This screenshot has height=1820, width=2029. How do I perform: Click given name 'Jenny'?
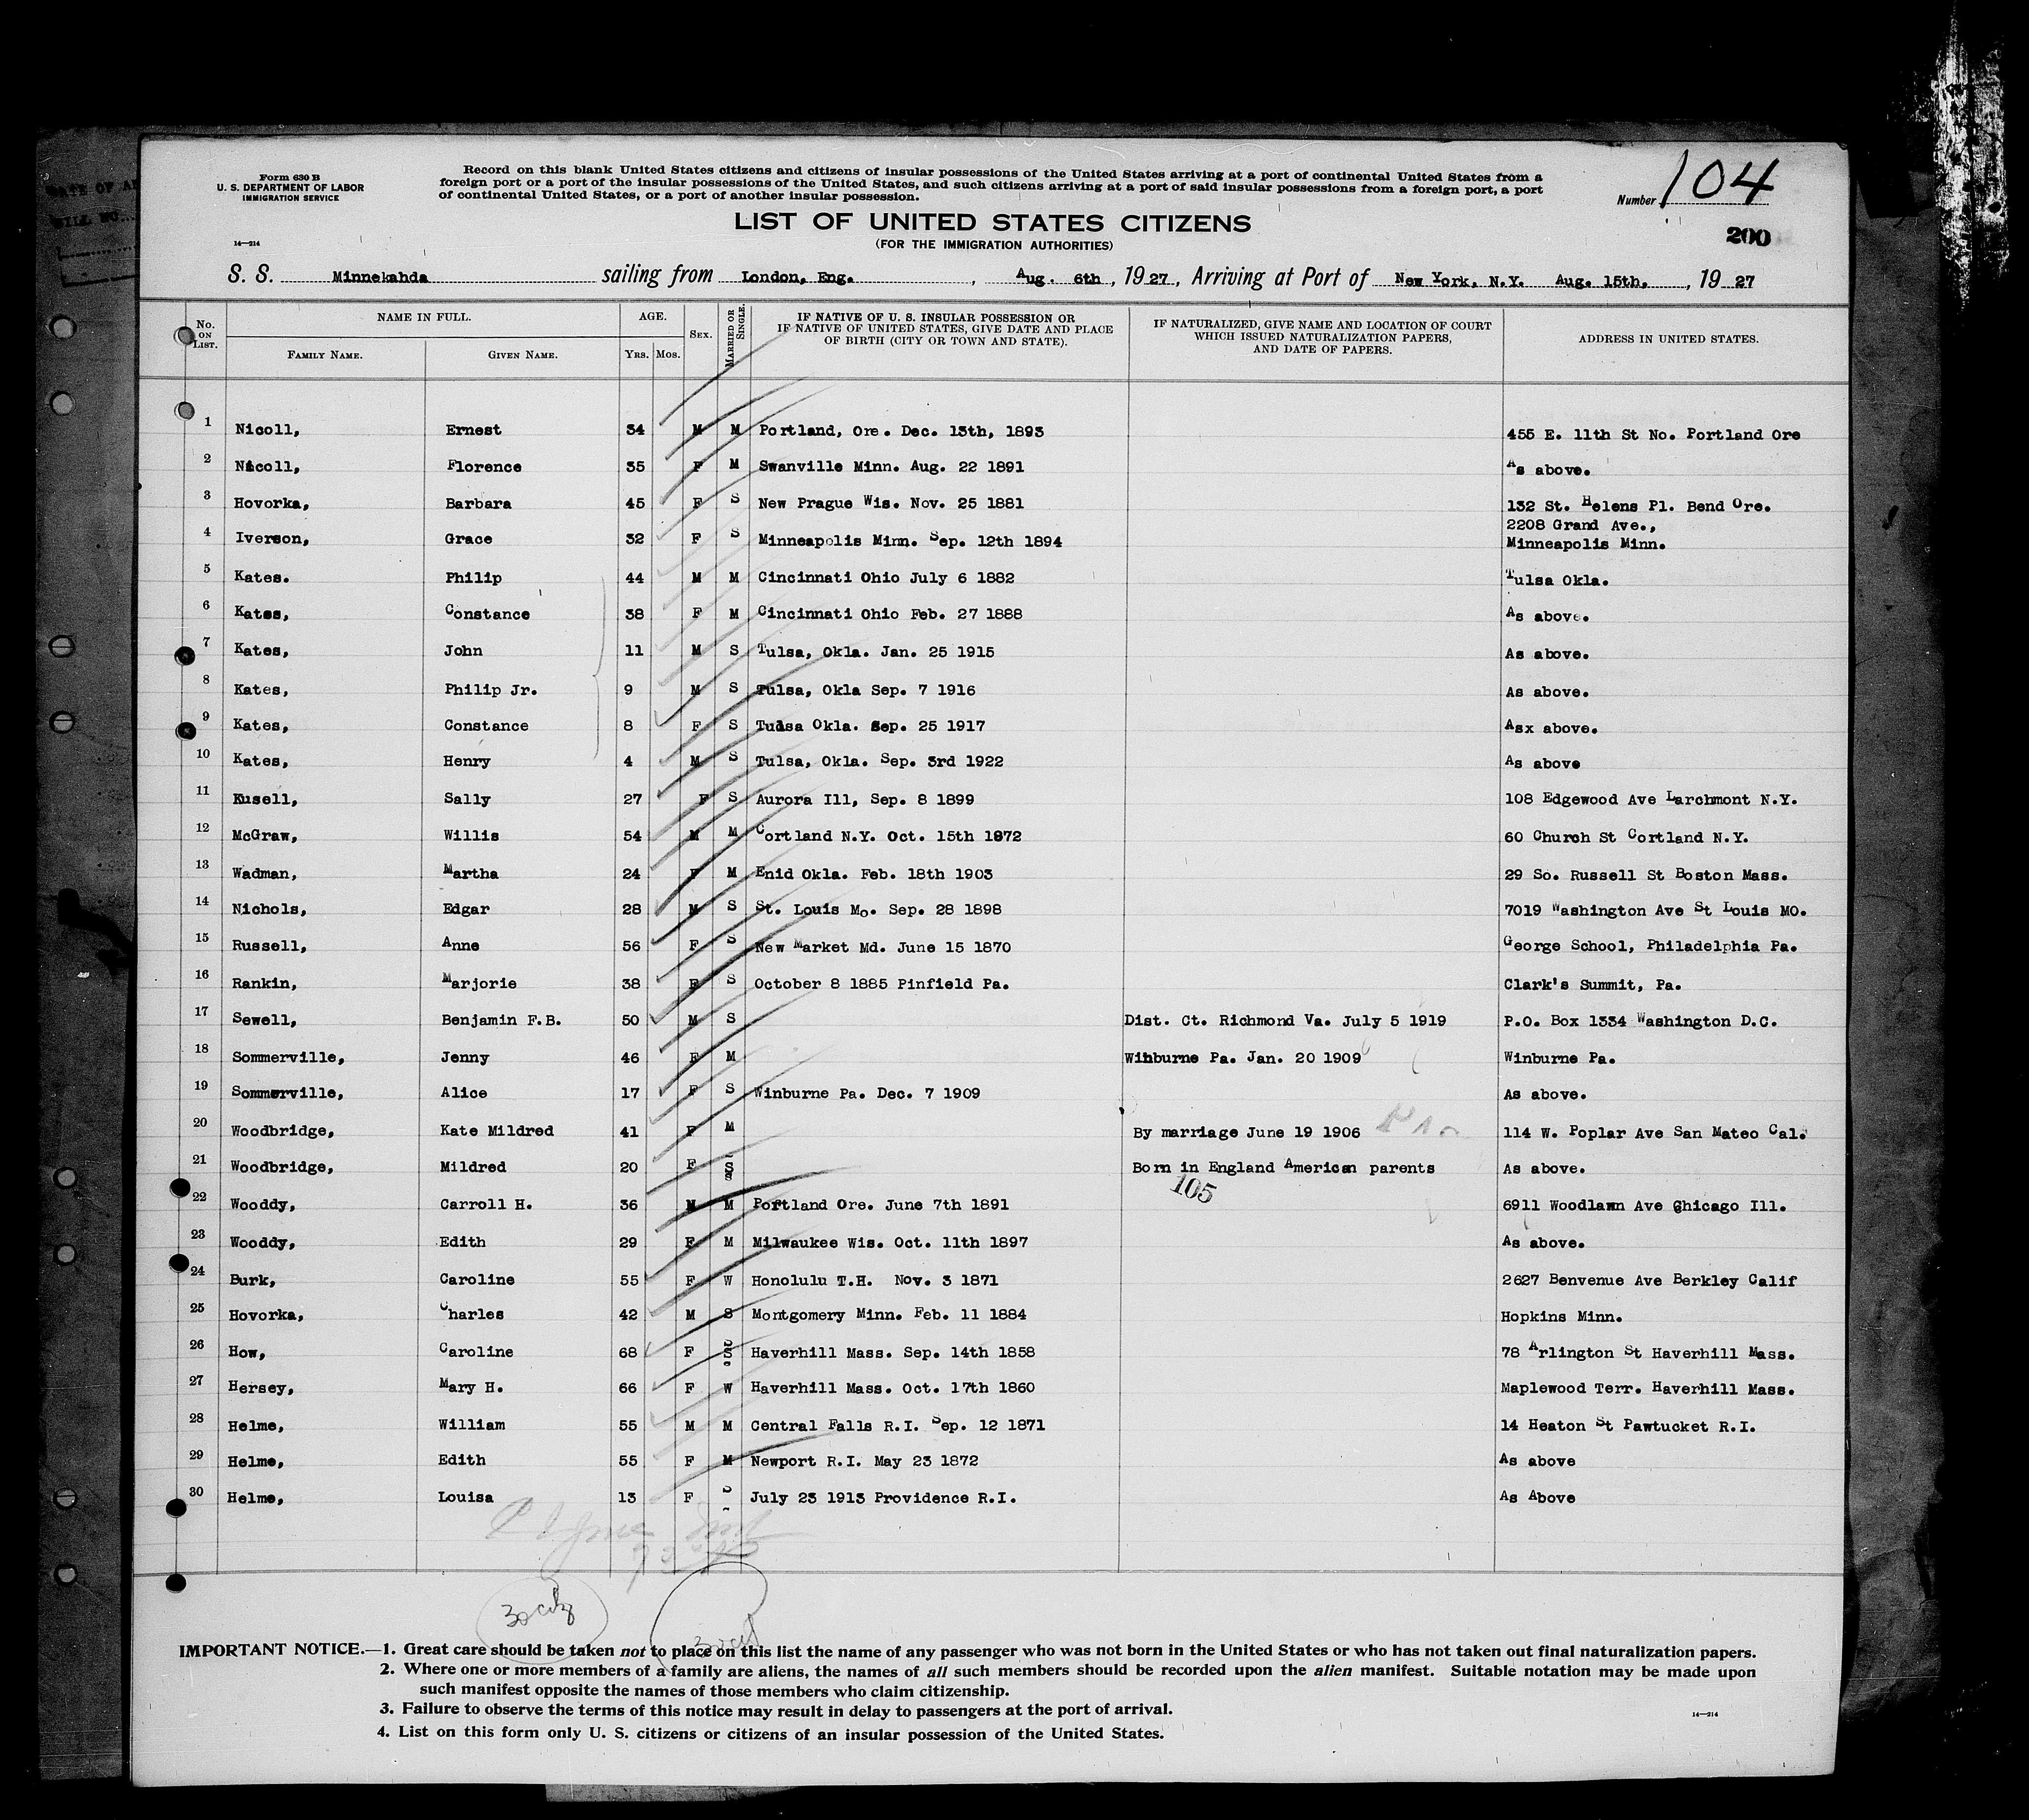click(466, 1057)
